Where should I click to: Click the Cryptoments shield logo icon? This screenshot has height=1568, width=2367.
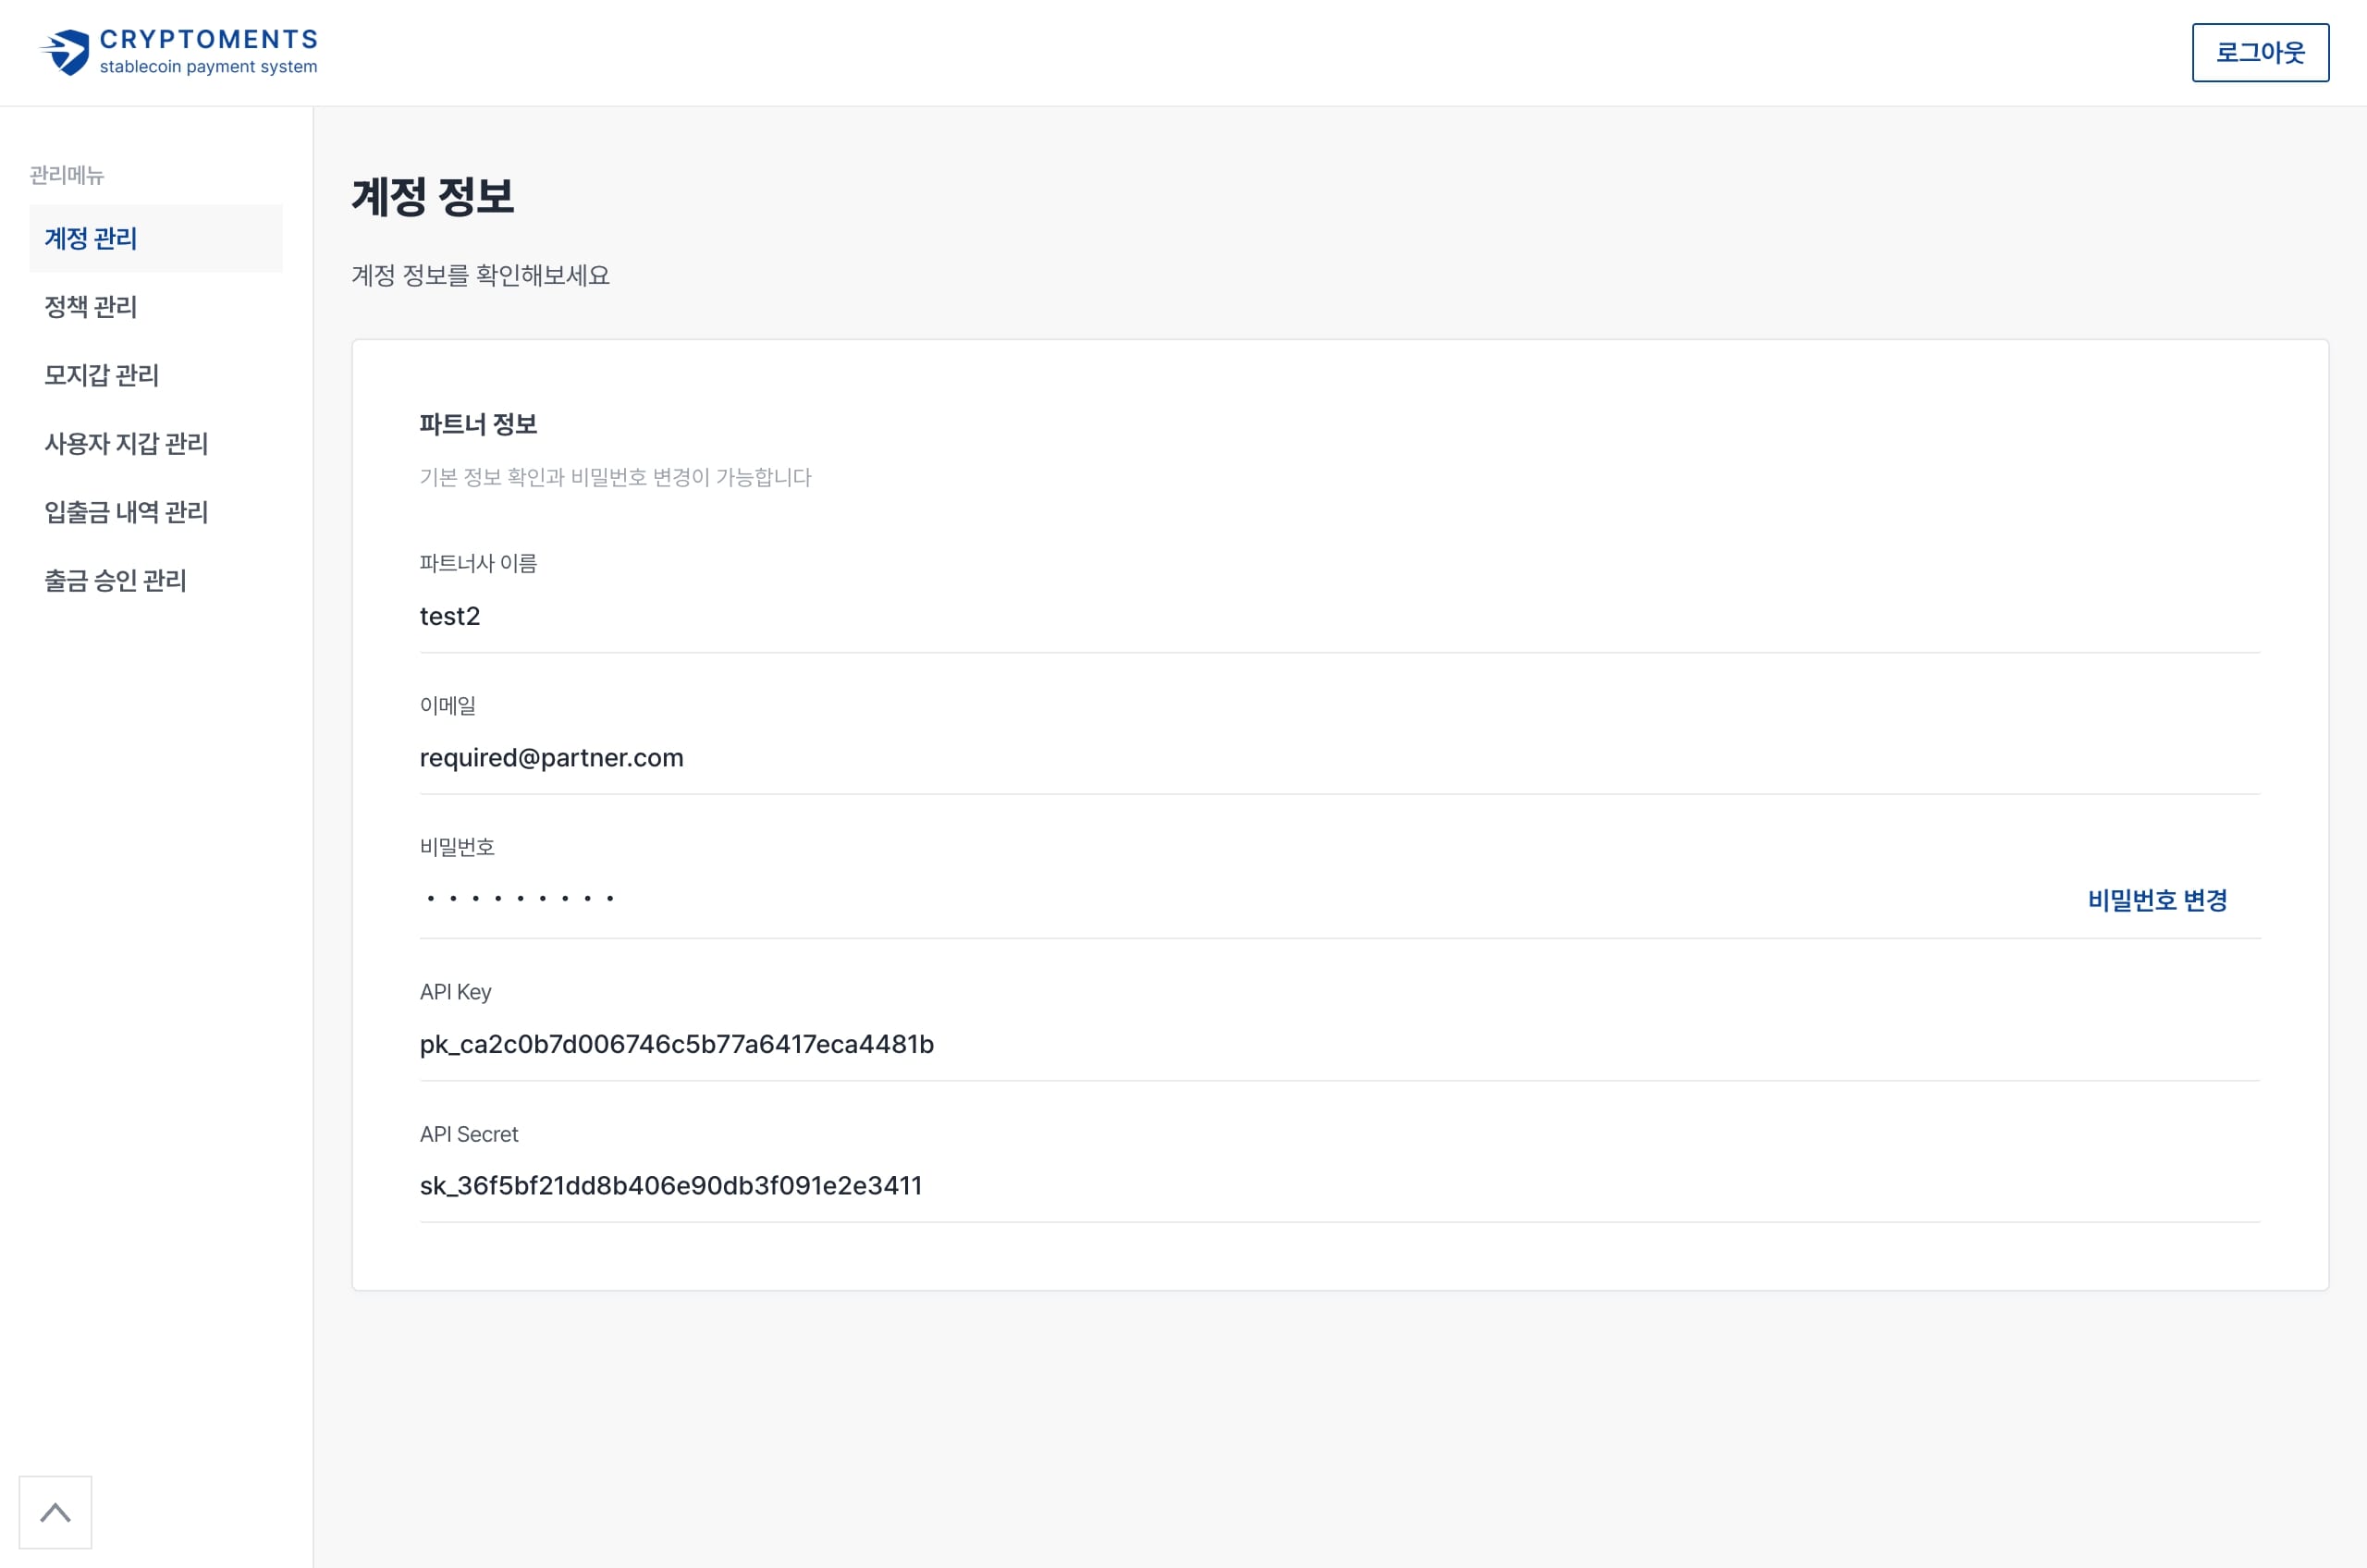[65, 52]
